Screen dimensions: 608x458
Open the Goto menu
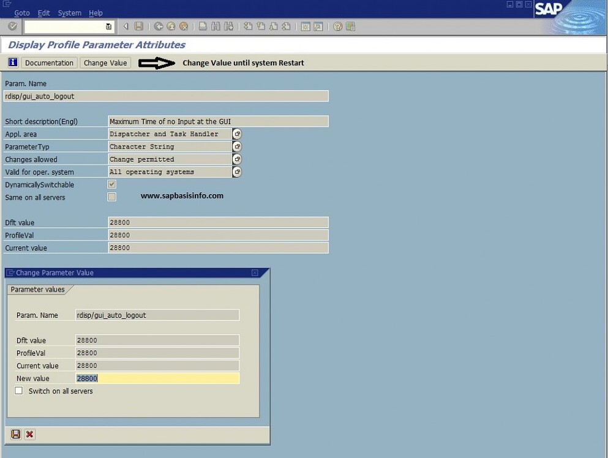pyautogui.click(x=21, y=12)
